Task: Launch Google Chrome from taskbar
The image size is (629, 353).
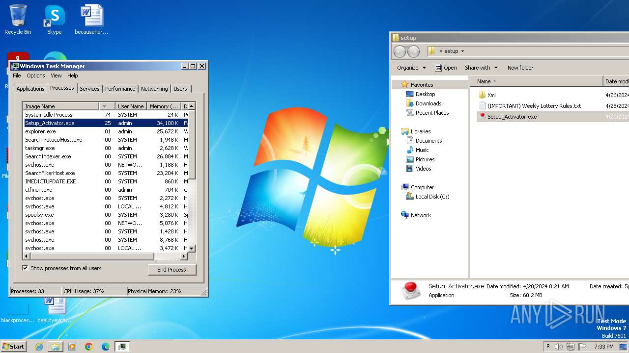Action: 89,347
